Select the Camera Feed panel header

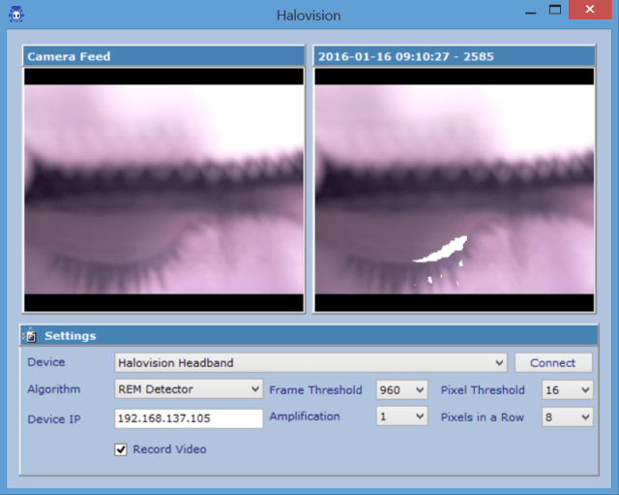point(163,56)
